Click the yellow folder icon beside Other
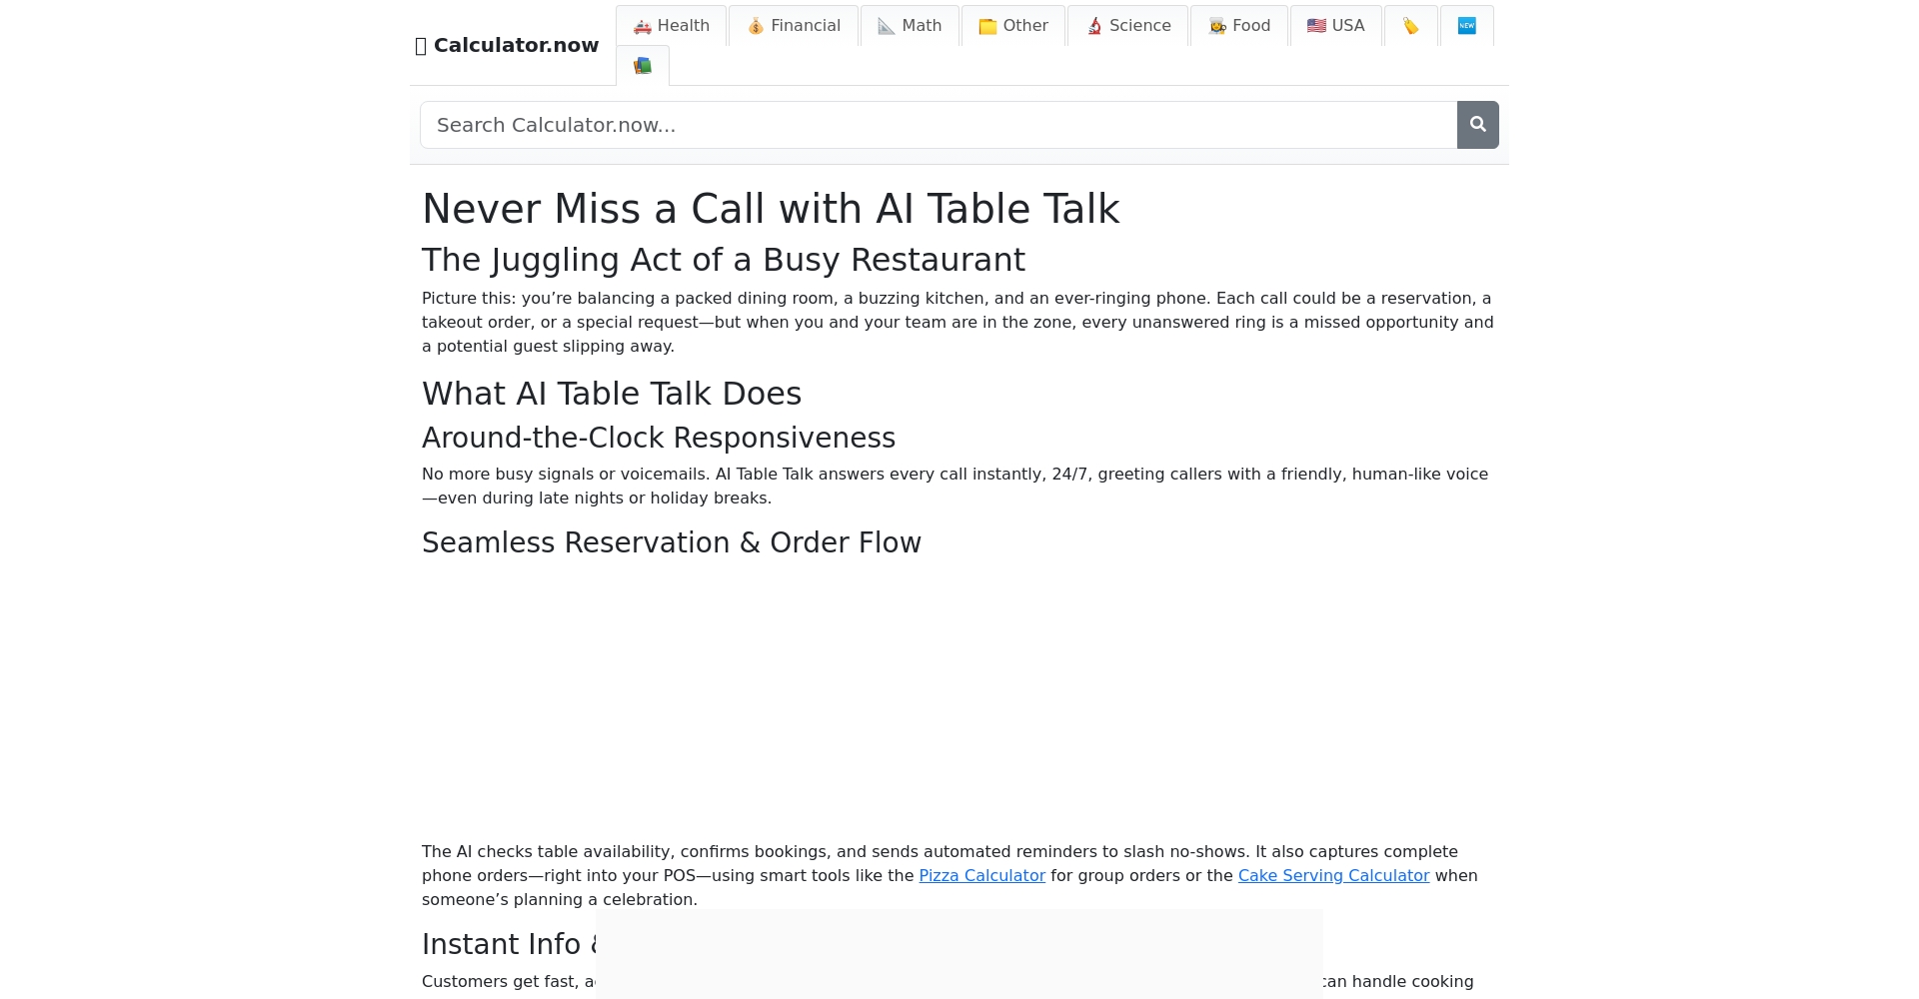Screen dimensions: 1919x999 987,26
